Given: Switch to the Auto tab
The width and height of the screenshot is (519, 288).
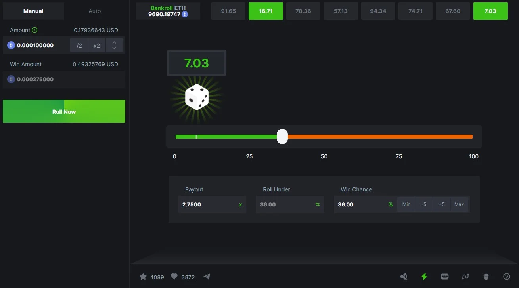Looking at the screenshot, I should coord(95,11).
